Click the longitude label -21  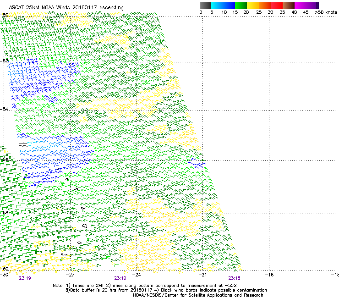pos(202,275)
